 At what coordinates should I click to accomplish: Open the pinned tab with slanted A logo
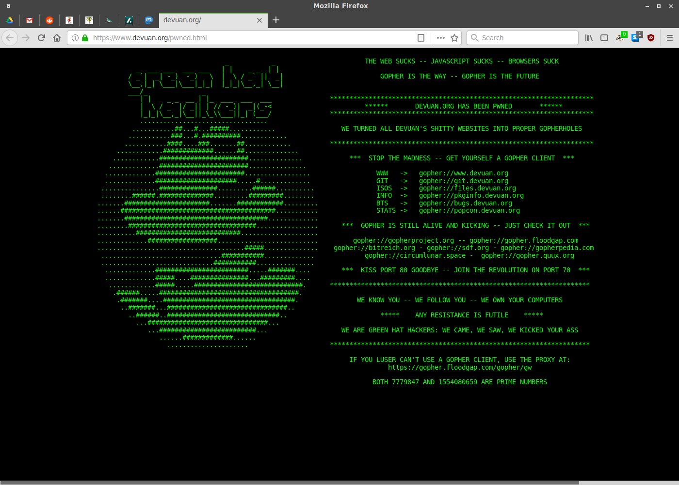[129, 20]
